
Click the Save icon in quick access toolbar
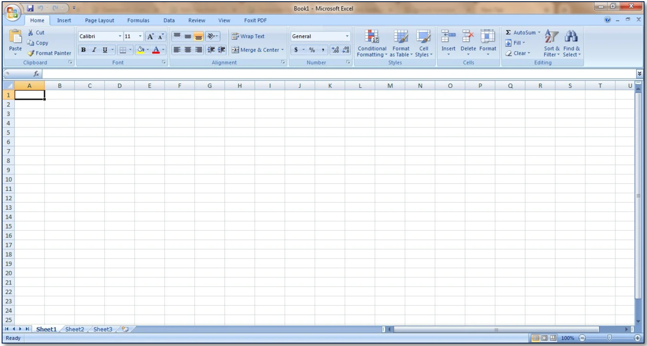click(x=30, y=8)
